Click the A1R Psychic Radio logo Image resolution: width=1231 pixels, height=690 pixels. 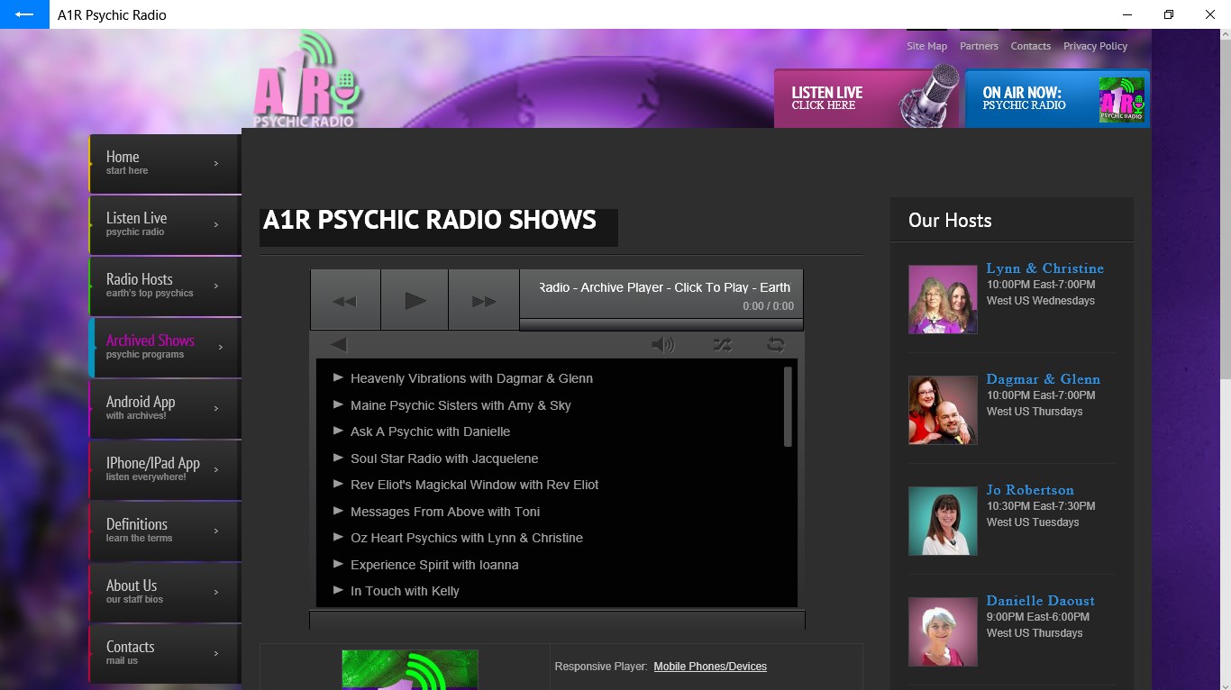307,81
